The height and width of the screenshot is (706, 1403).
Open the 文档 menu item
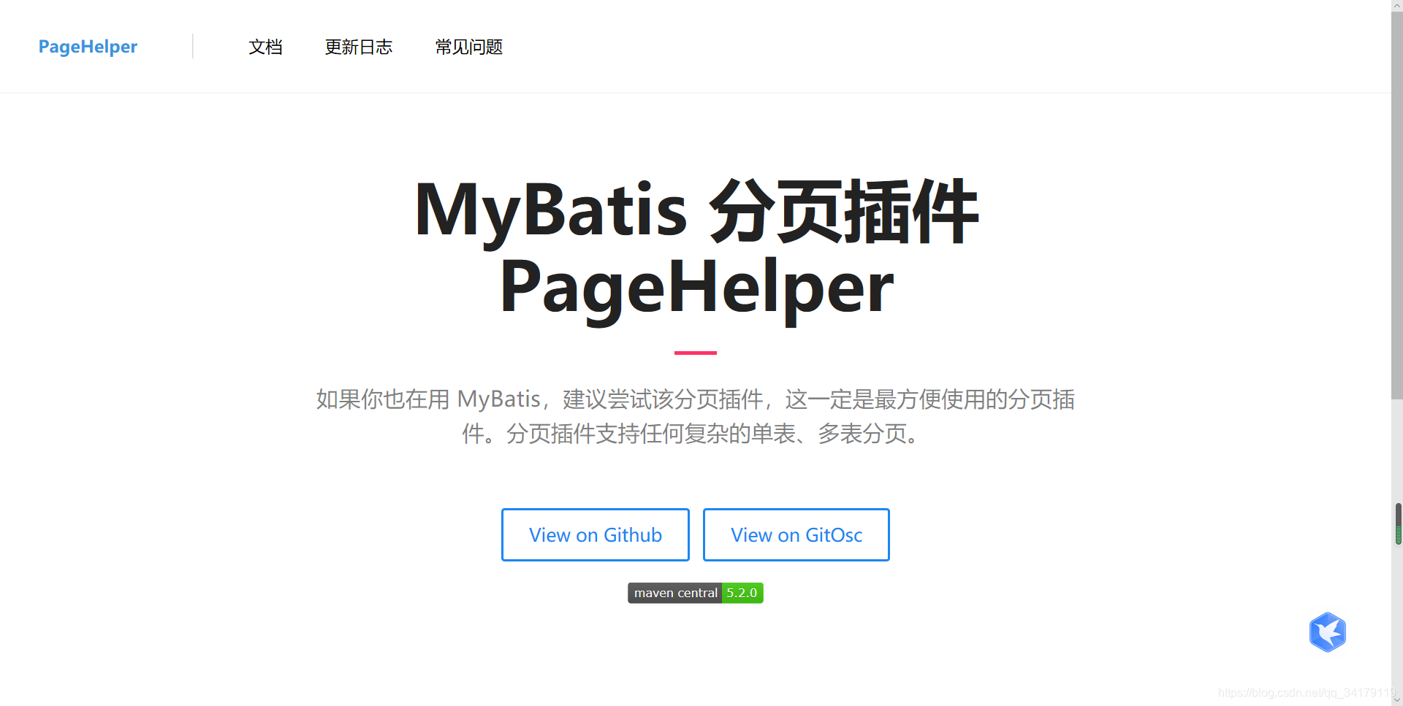tap(265, 47)
